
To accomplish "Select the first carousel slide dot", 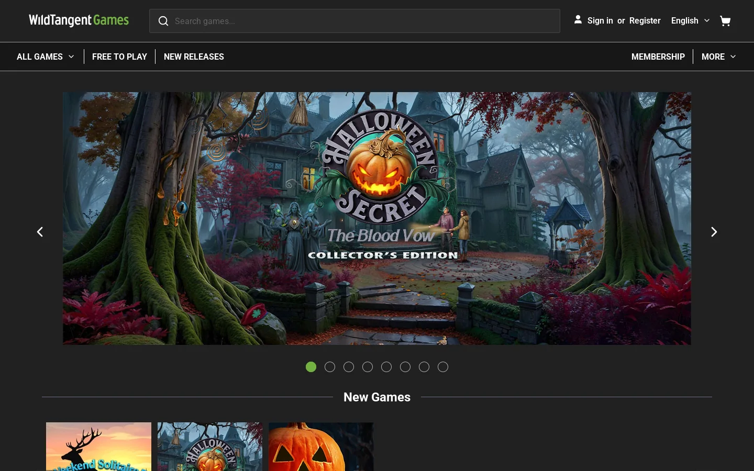I will tap(311, 367).
